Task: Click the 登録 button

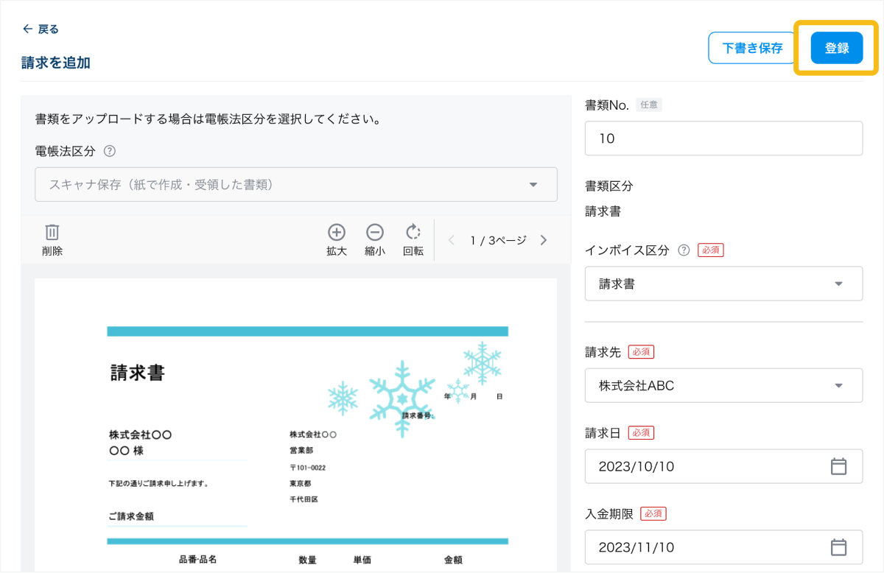Action: tap(836, 49)
